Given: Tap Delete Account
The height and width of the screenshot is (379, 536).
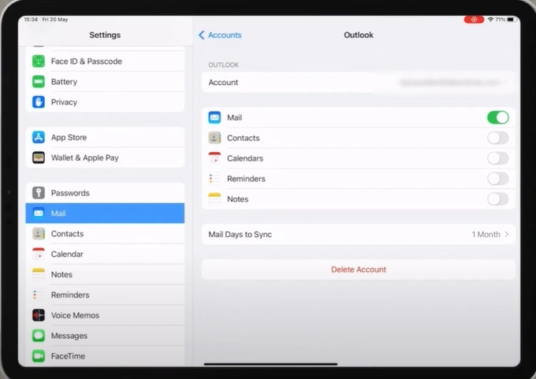Looking at the screenshot, I should point(358,269).
